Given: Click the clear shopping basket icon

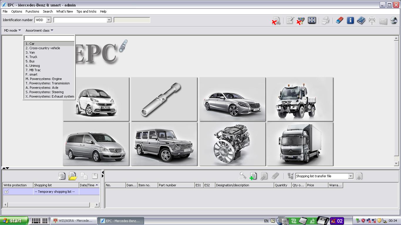Looking at the screenshot, I should click(x=301, y=21).
